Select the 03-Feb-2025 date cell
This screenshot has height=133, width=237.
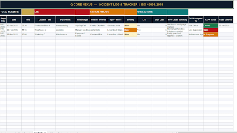click(14, 30)
